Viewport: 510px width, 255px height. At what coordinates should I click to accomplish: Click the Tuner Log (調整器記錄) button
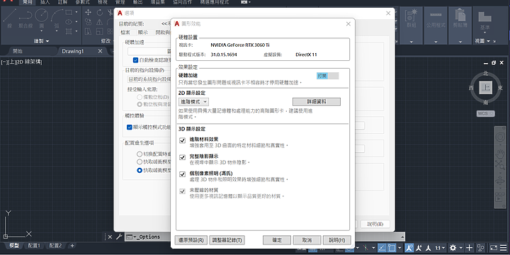click(x=227, y=240)
